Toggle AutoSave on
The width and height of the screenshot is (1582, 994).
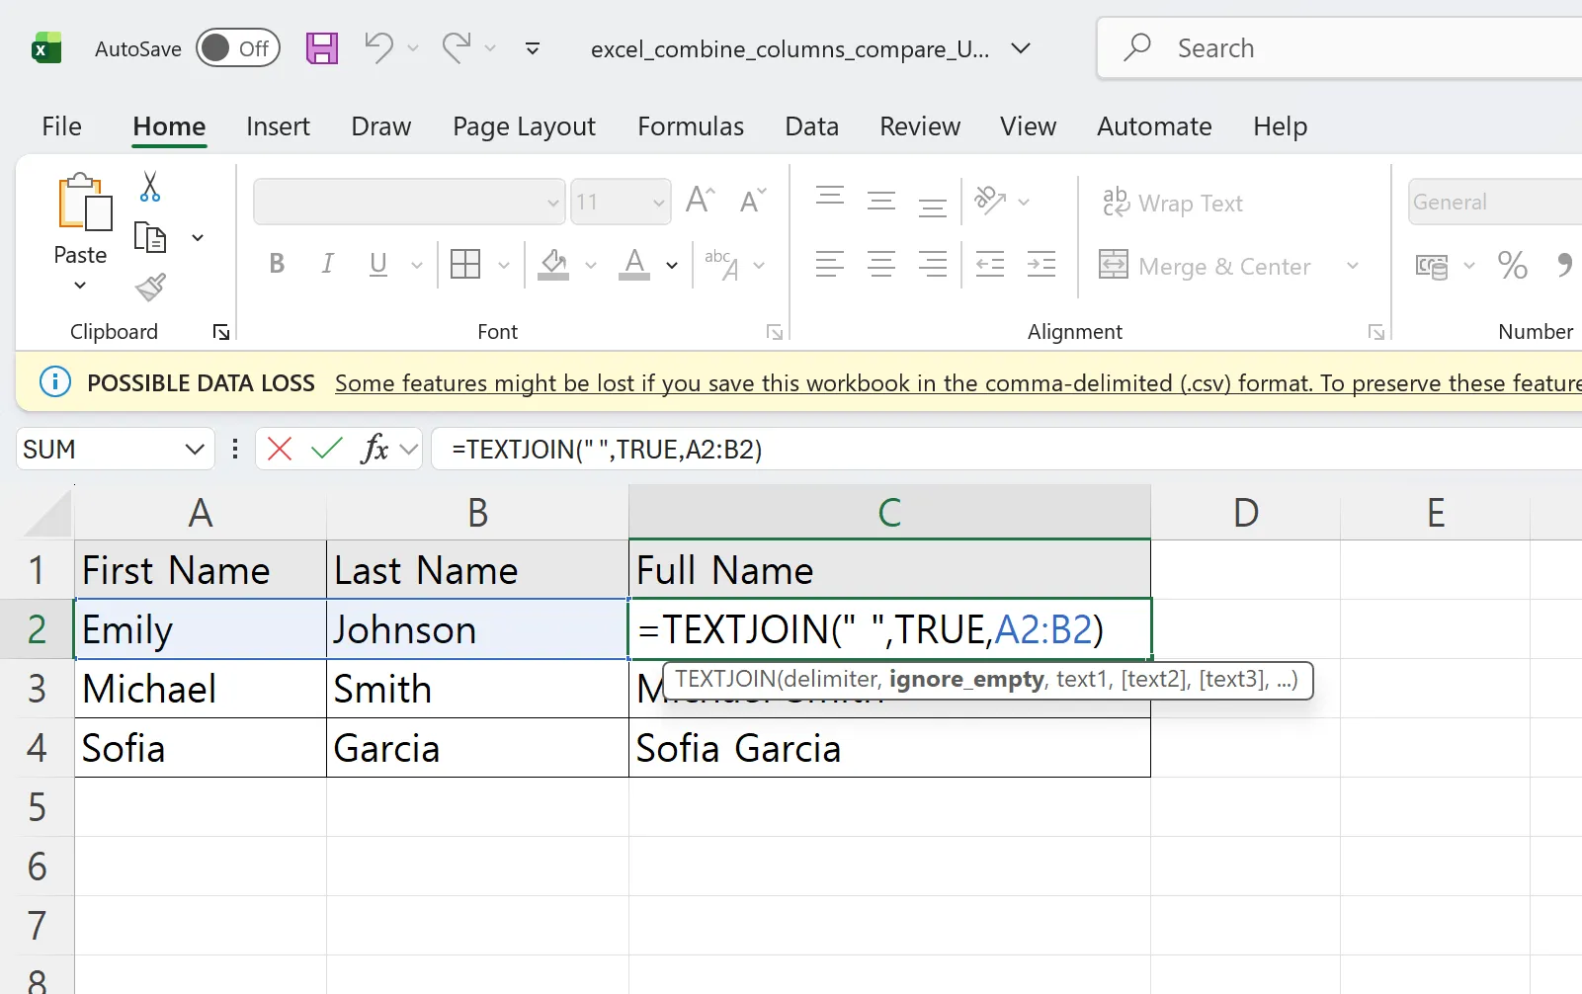[237, 47]
